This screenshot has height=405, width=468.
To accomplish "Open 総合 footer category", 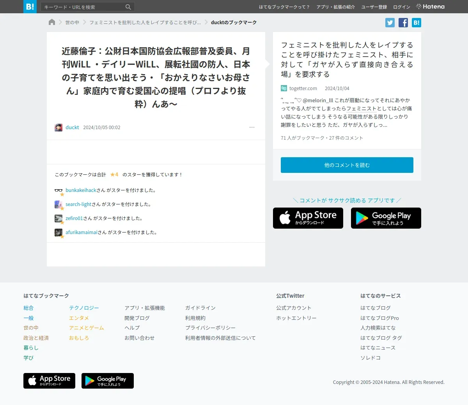I will tap(28, 308).
